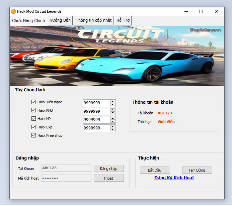Image resolution: width=232 pixels, height=206 pixels.
Task: Toggle the Hack Tiên ngọc checkbox
Action: [x=33, y=102]
